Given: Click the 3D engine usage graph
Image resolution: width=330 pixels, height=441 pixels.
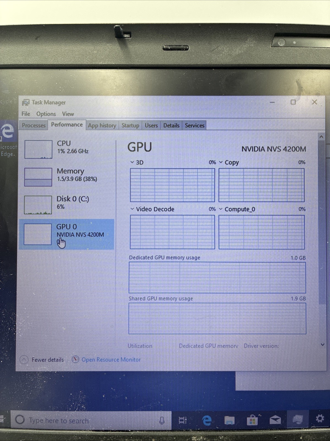Looking at the screenshot, I should pyautogui.click(x=172, y=185).
